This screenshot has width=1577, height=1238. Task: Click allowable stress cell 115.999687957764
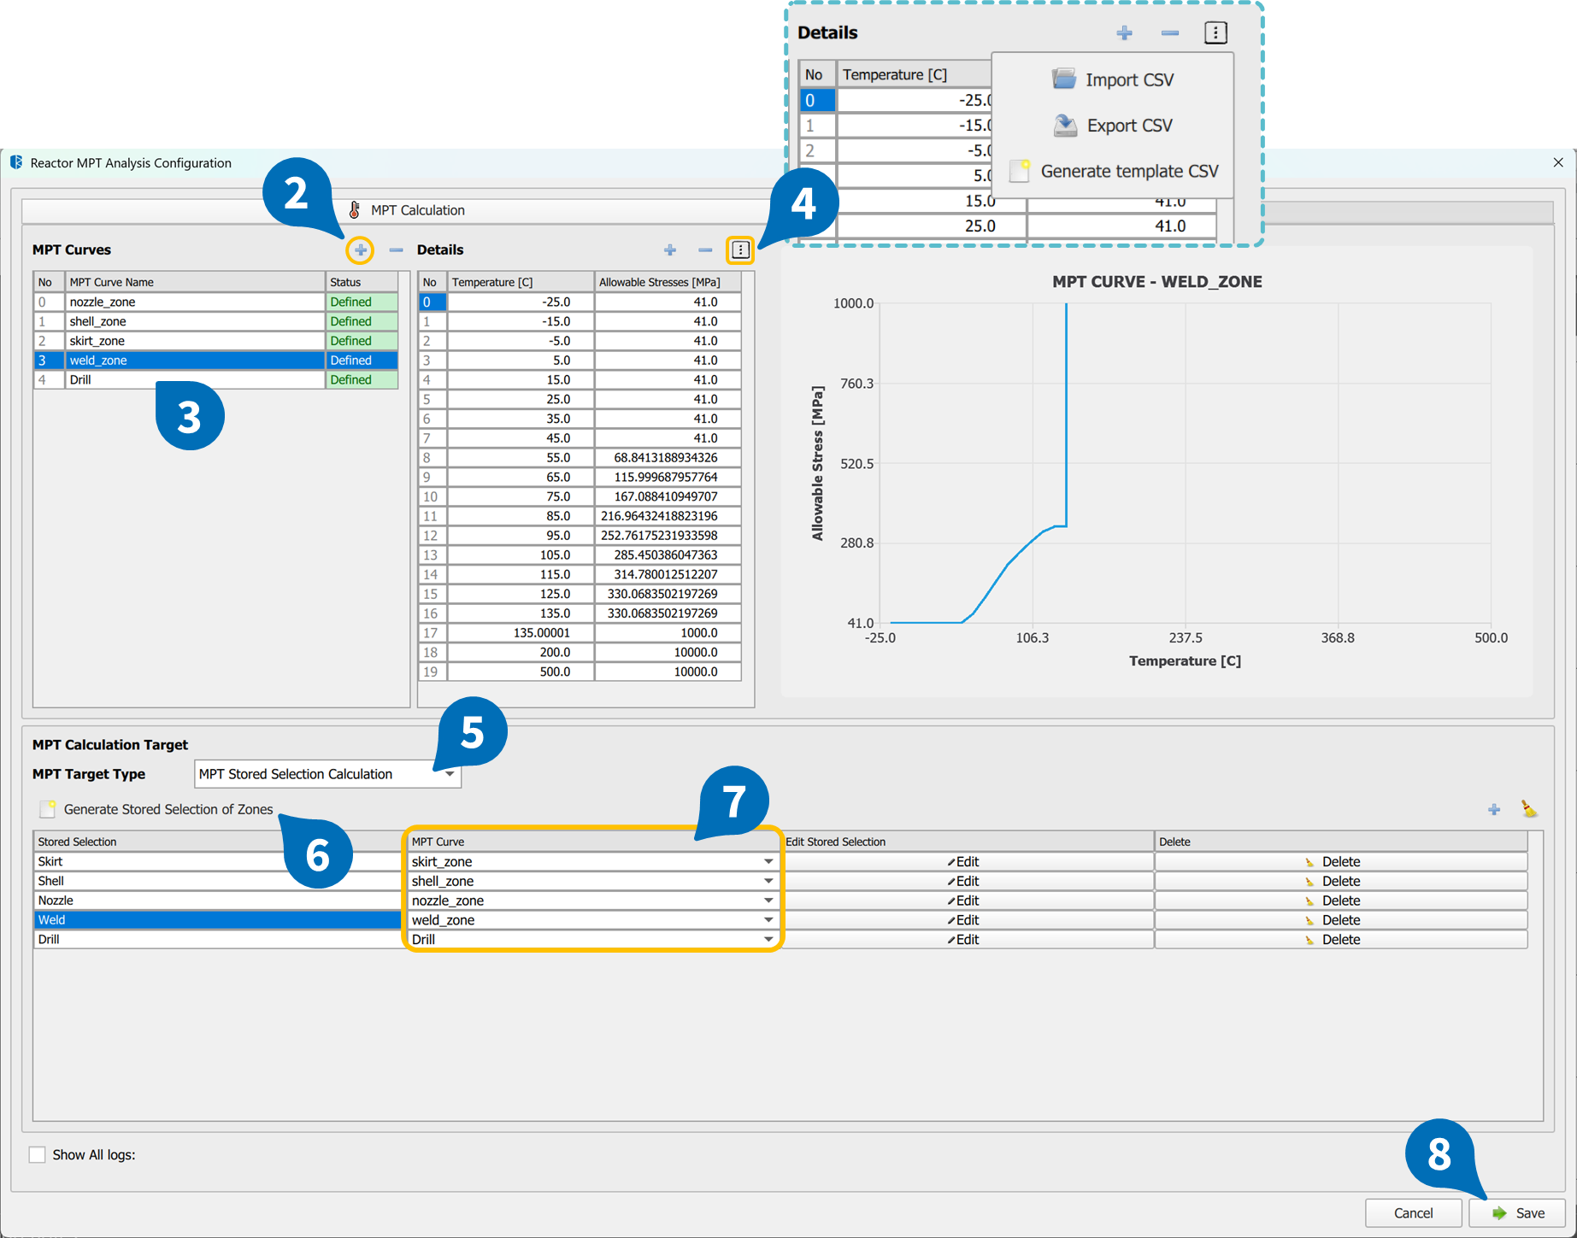coord(668,478)
